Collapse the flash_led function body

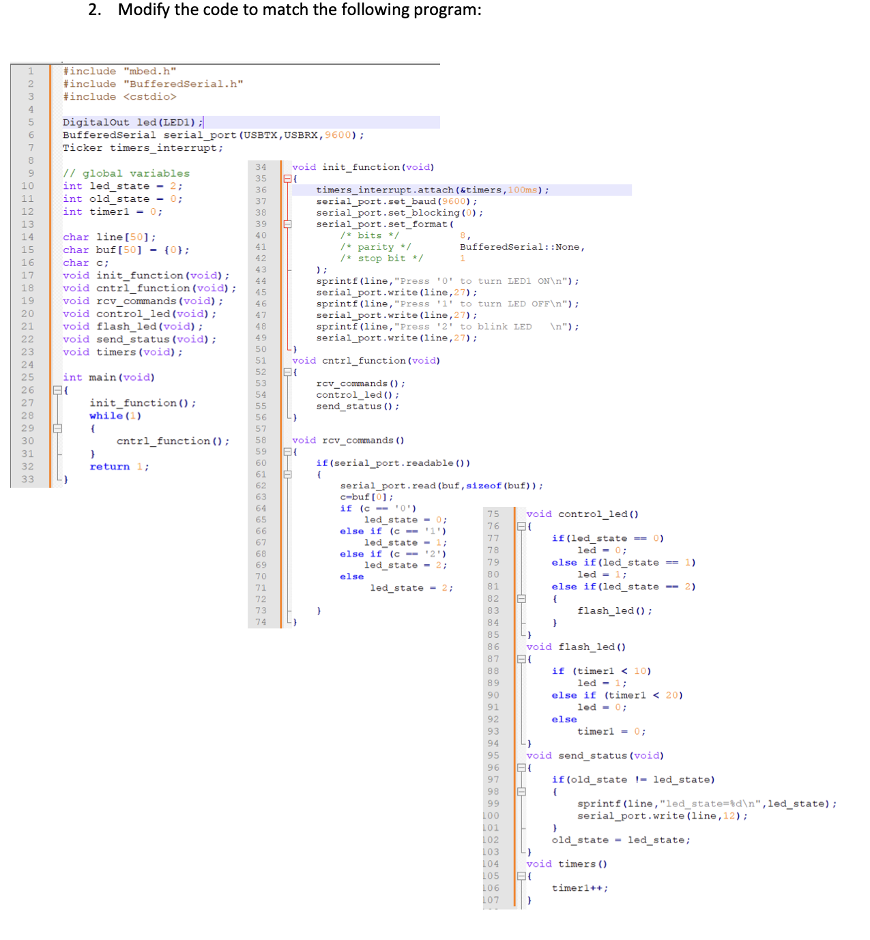522,659
